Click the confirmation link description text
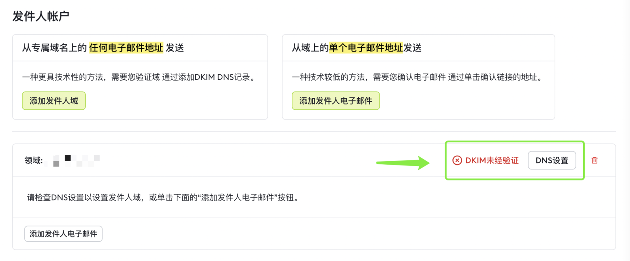 [x=418, y=77]
